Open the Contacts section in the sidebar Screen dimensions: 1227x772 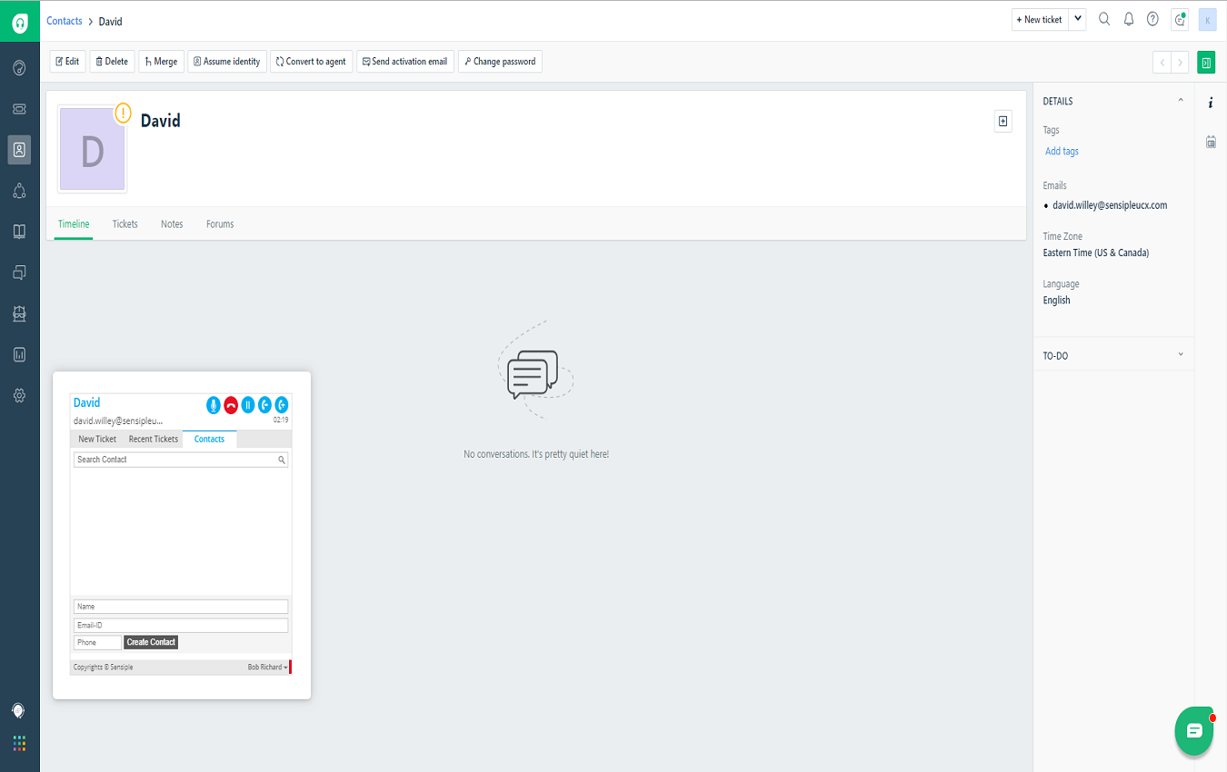19,149
